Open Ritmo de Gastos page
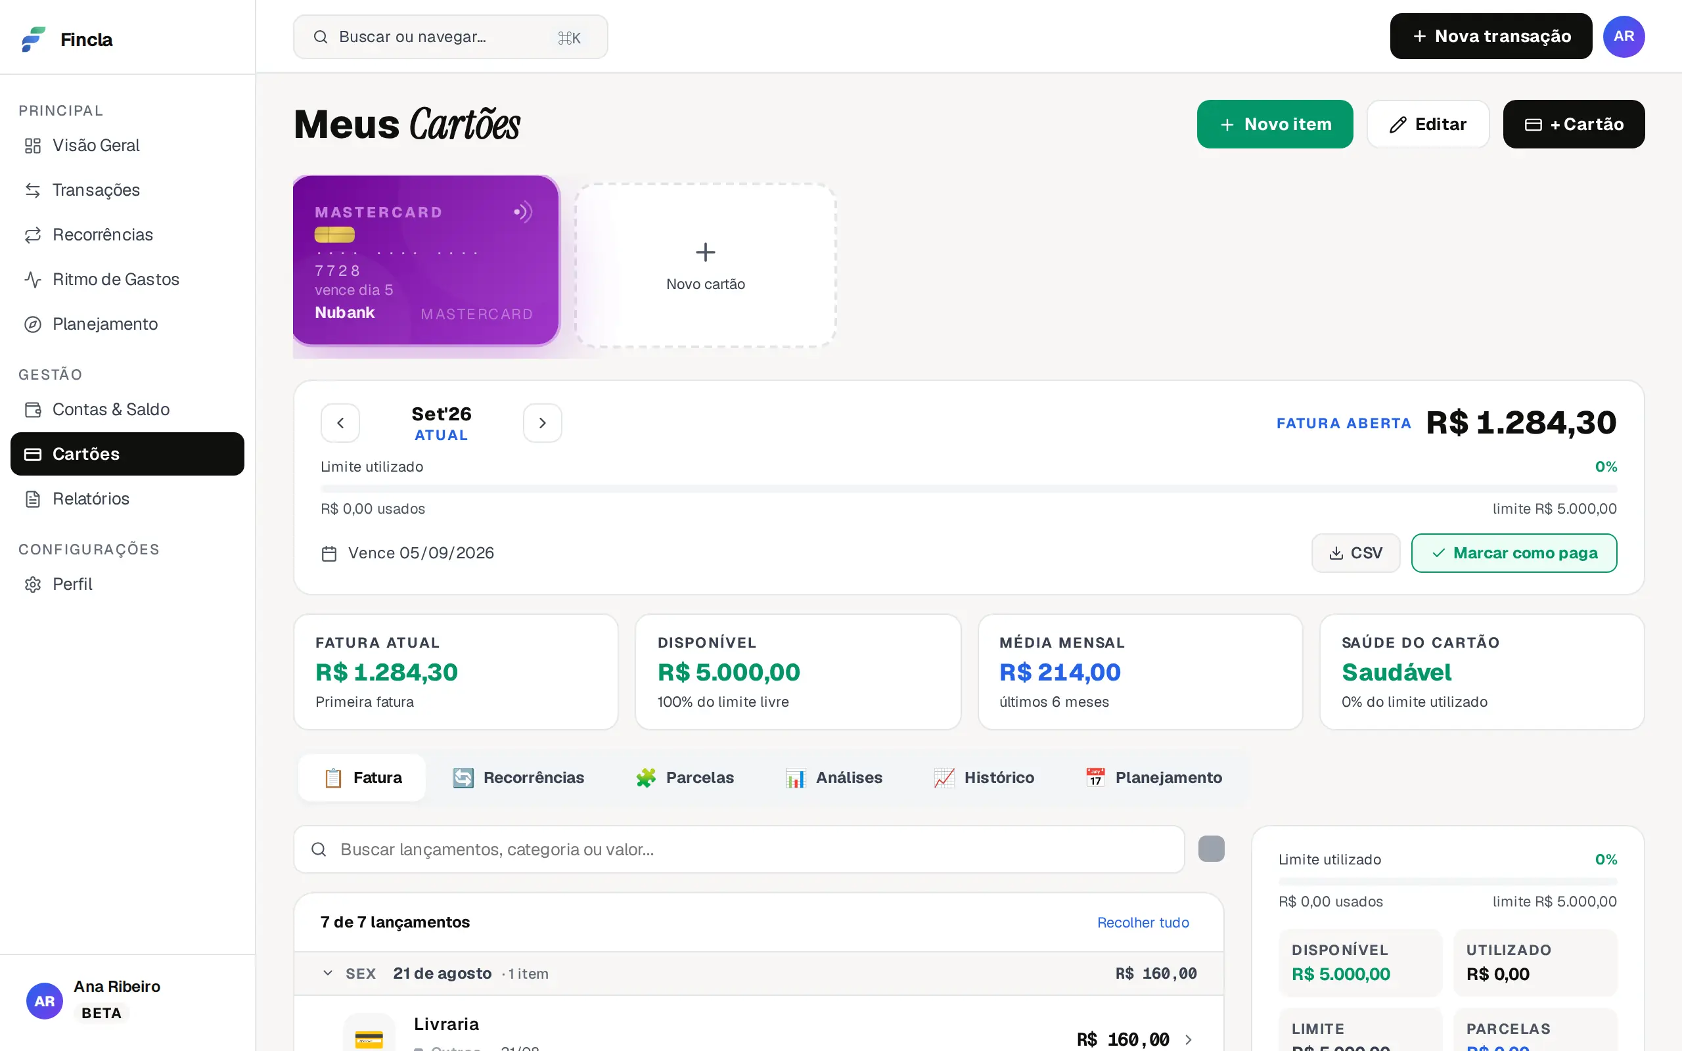The width and height of the screenshot is (1682, 1051). coord(127,279)
